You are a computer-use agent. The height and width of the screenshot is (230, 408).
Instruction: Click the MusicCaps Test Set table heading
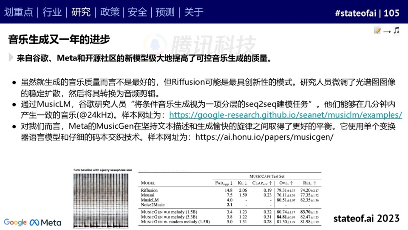point(267,176)
